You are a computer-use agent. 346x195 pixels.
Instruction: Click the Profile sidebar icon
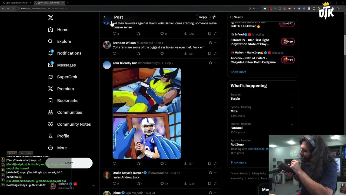(x=51, y=136)
